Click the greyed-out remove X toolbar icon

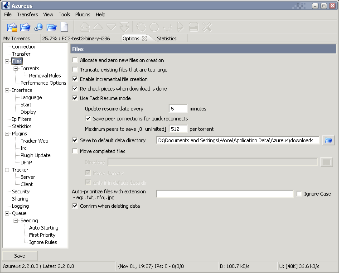[207, 27]
